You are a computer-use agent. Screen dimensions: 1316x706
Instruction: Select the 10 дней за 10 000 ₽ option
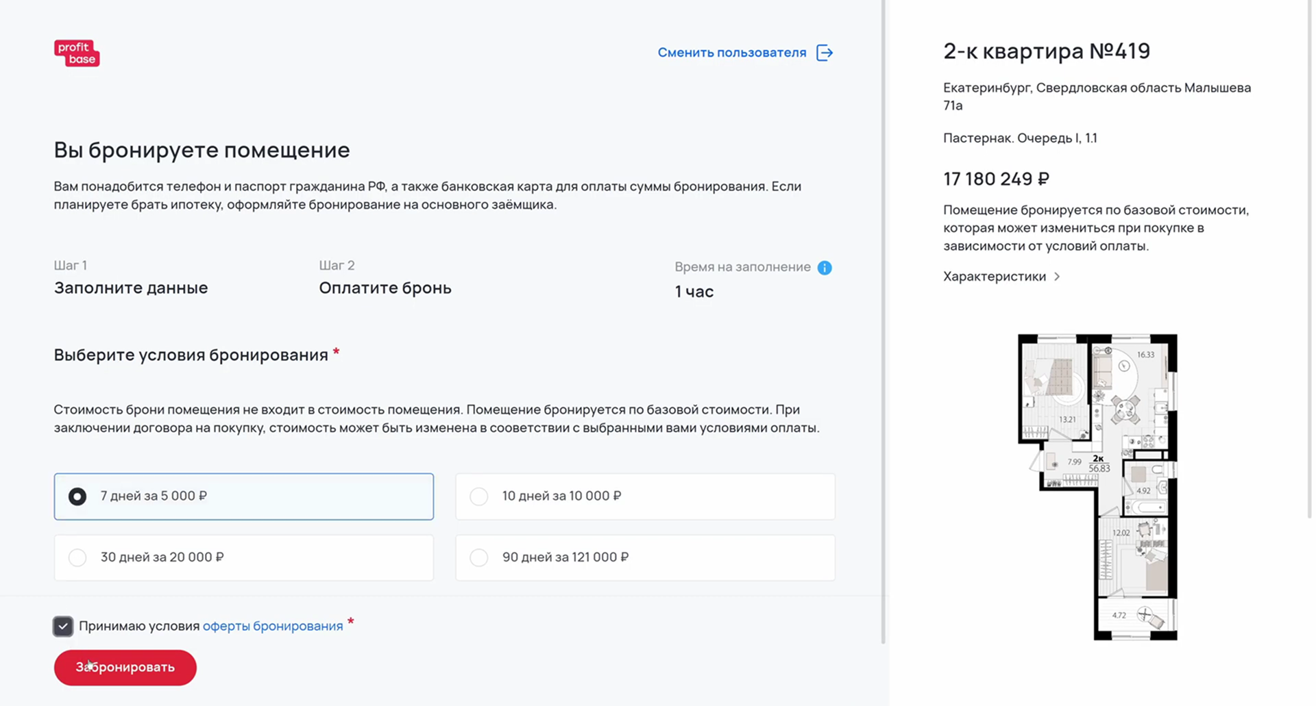(644, 496)
